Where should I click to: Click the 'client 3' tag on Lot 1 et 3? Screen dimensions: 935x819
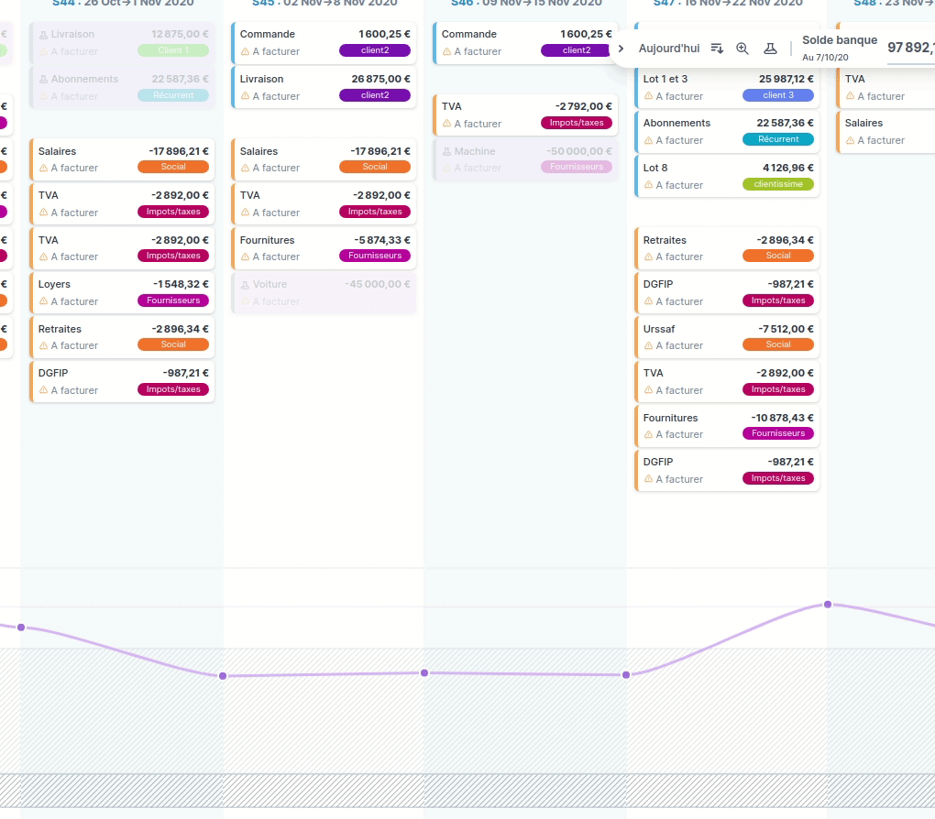pyautogui.click(x=778, y=95)
